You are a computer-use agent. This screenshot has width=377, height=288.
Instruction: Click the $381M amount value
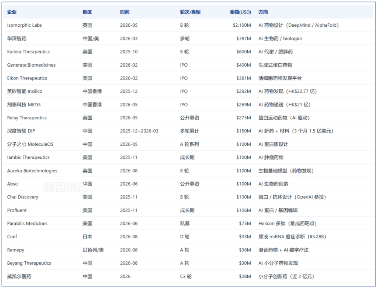point(244,78)
